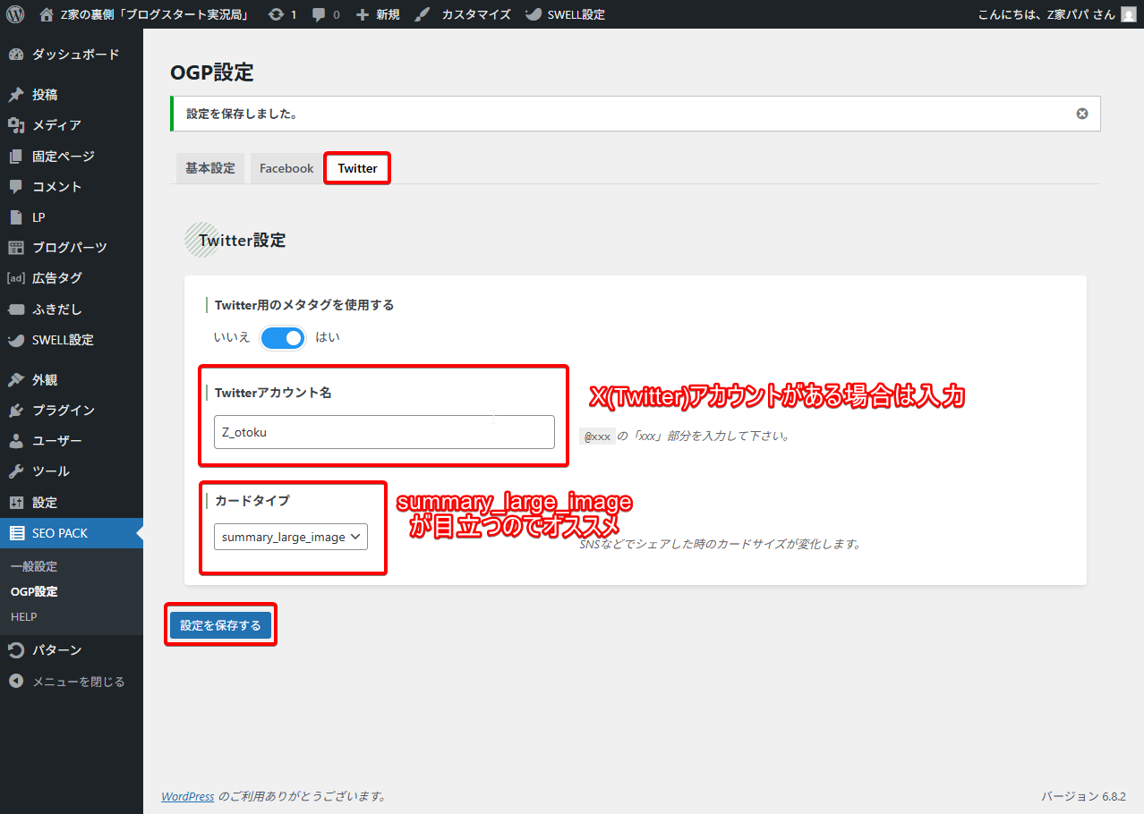Open 新規 label in admin bar
This screenshot has width=1144, height=814.
coord(388,14)
